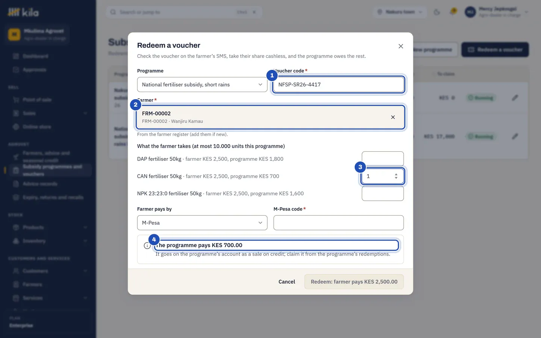Click the KES 17,000 row's edit pencil

tap(515, 136)
